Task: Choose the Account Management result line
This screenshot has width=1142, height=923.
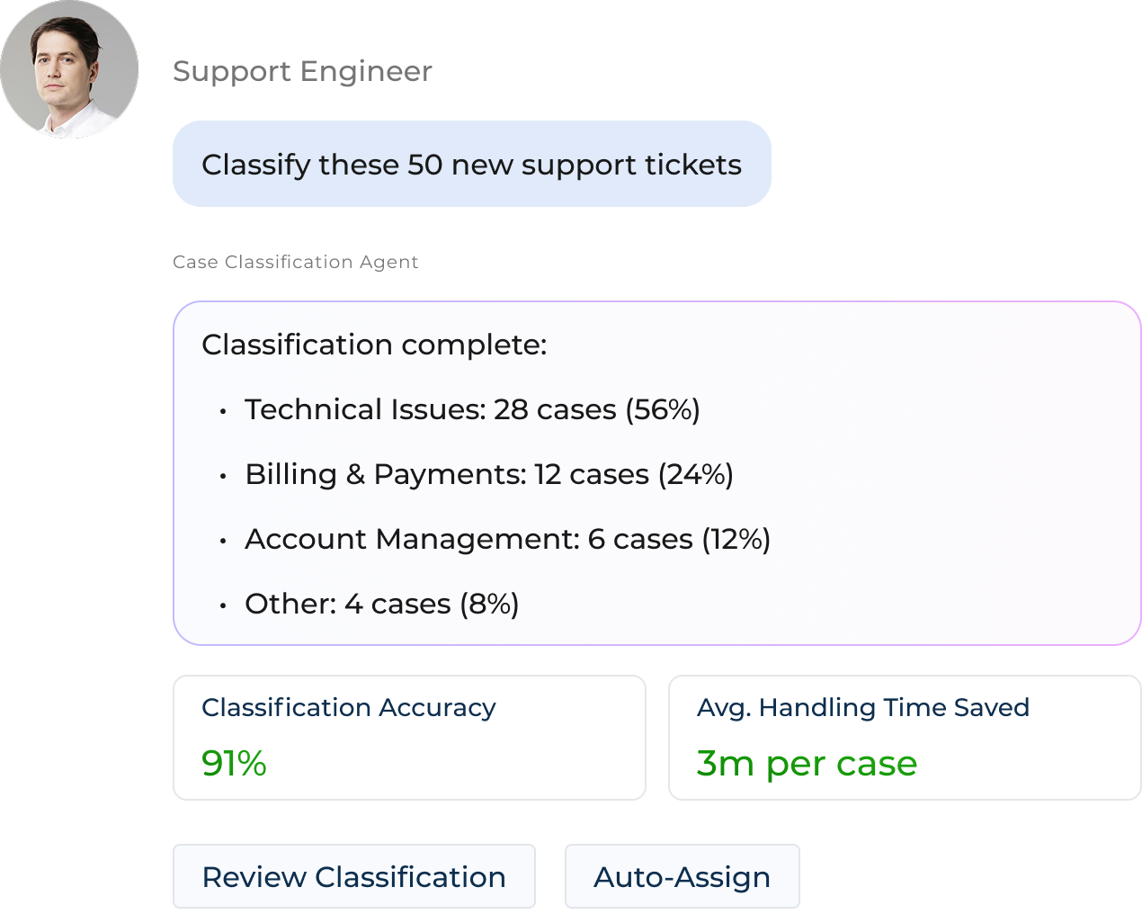Action: pyautogui.click(x=507, y=540)
